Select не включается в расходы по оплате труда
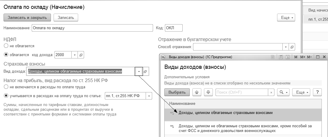Viewport: 328px width, 137px height. point(6,87)
